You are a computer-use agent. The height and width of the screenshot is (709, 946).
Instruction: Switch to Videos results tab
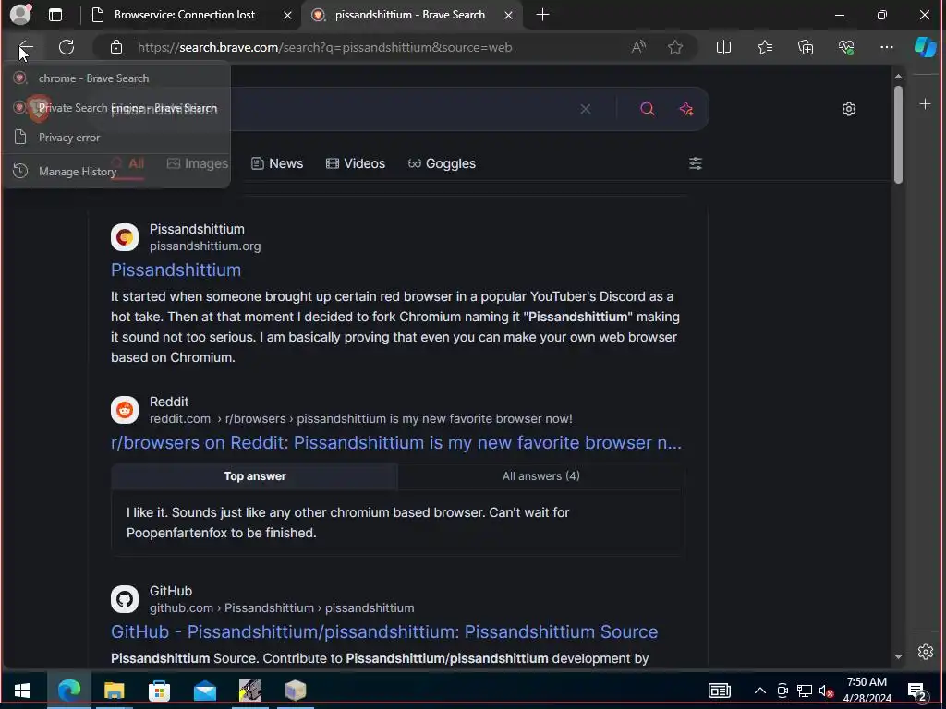click(356, 163)
